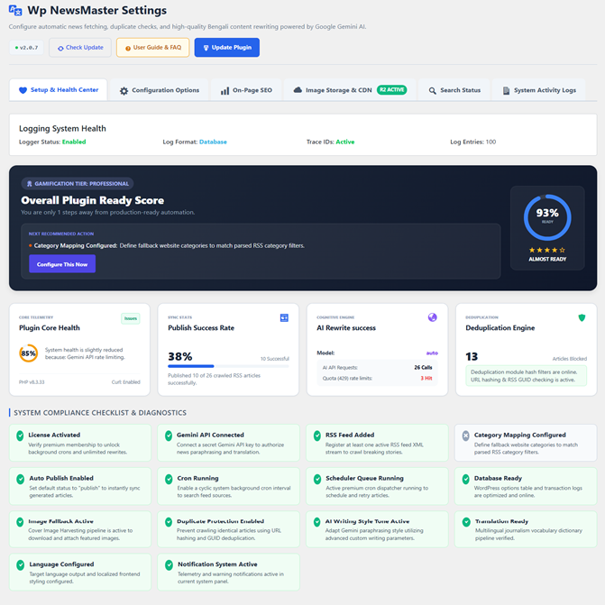Viewport: 605px width, 605px height.
Task: Switch to Setup & Health Center tab
Action: (59, 90)
